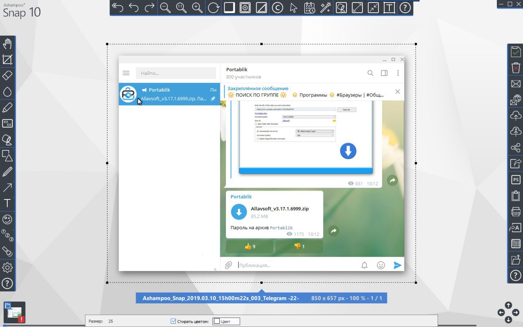This screenshot has width=523, height=327.
Task: Delete the capture with trash icon
Action: 516,67
